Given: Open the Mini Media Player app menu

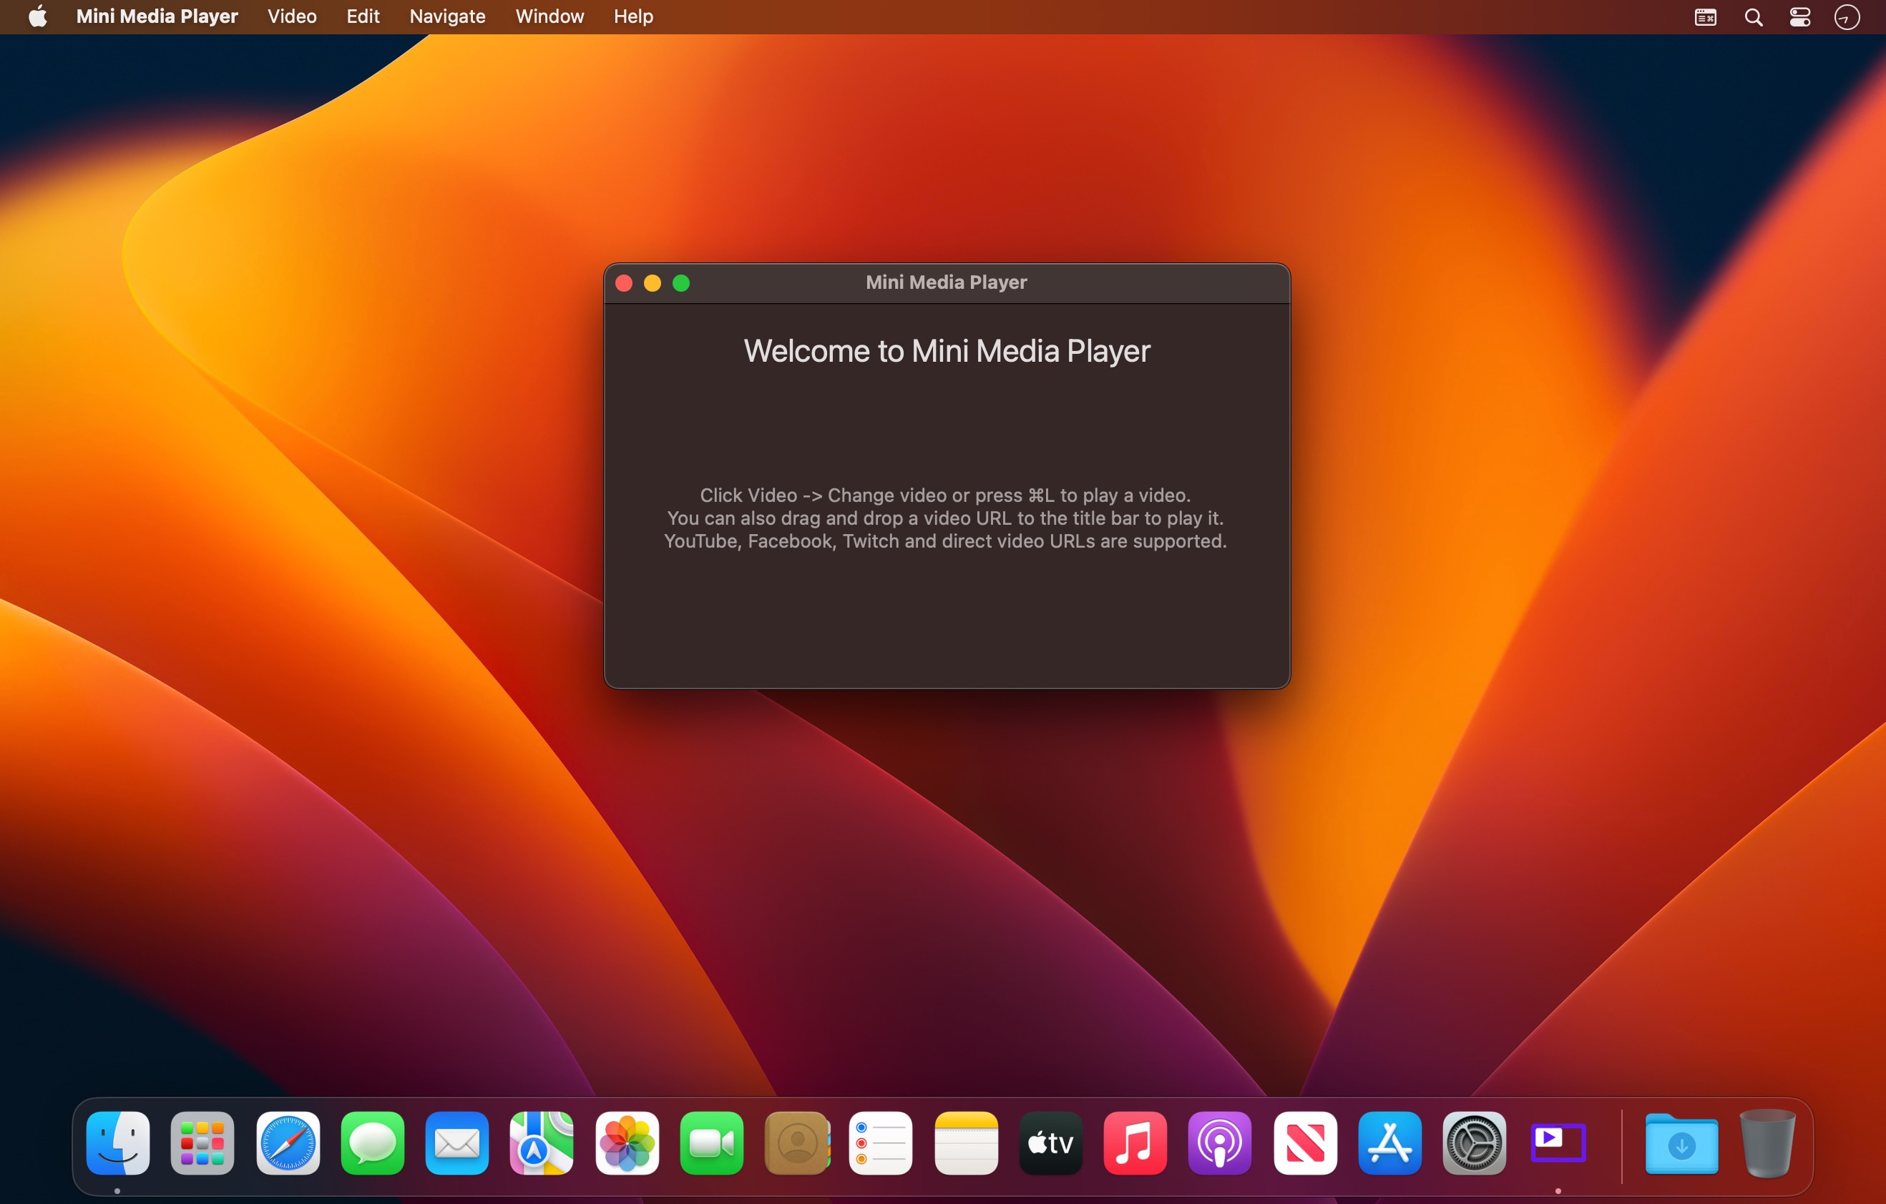Looking at the screenshot, I should [x=157, y=16].
